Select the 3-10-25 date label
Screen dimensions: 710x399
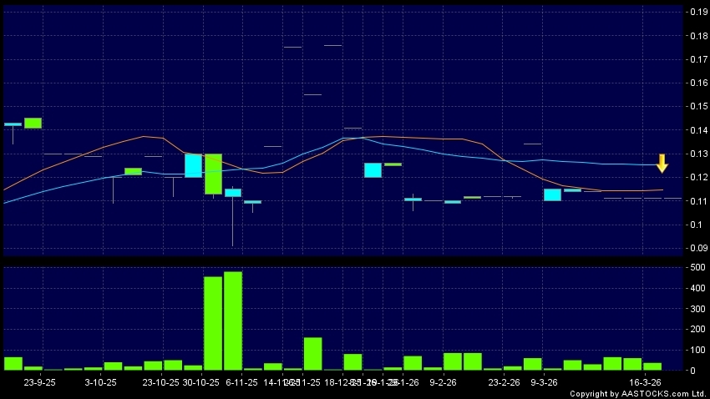tap(101, 381)
